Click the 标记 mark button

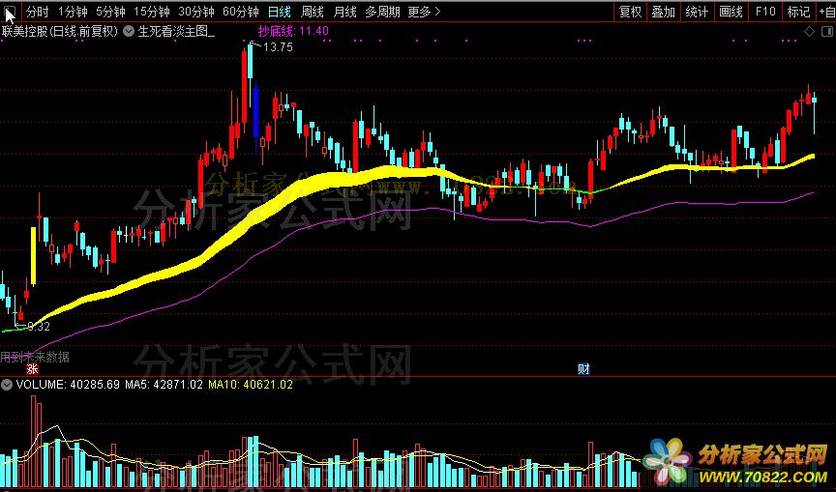click(x=798, y=12)
